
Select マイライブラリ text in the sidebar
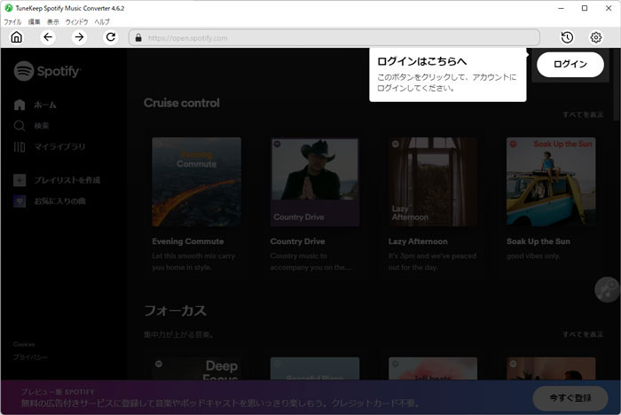point(59,147)
